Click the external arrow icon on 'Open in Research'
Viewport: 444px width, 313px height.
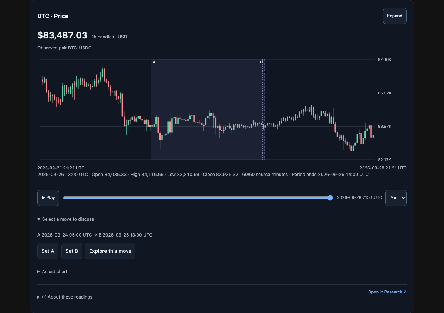tap(405, 292)
